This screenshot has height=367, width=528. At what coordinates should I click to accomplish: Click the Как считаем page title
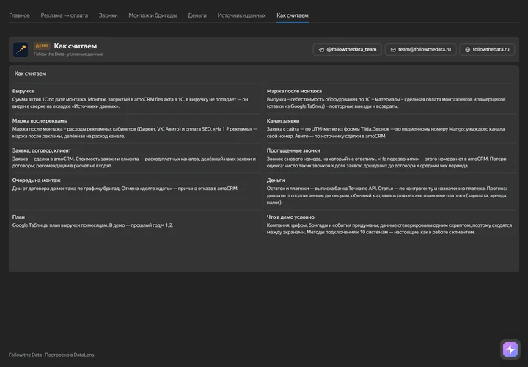click(76, 46)
